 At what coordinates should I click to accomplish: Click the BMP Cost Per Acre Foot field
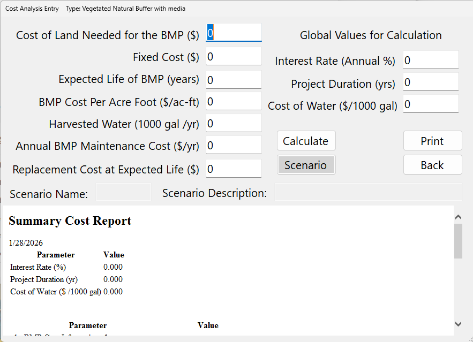coord(234,102)
